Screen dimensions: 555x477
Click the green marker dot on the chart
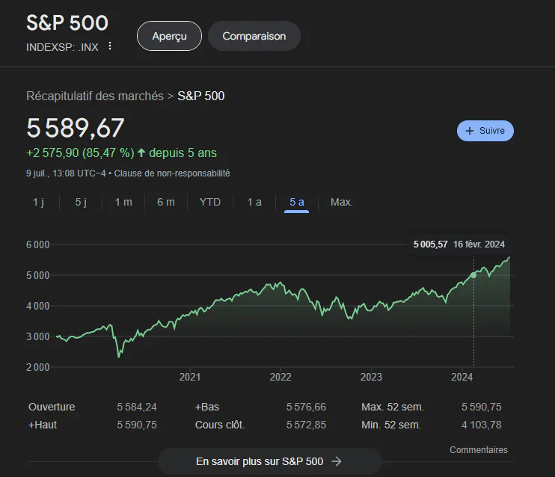[x=473, y=275]
